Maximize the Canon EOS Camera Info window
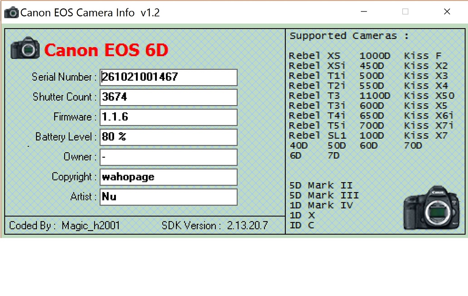This screenshot has height=296, width=468. pos(405,12)
